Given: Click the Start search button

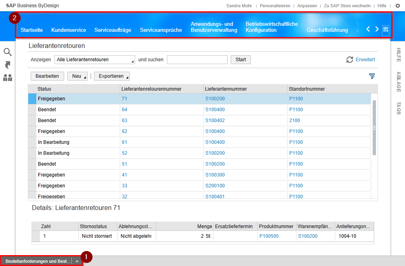Looking at the screenshot, I should tap(240, 60).
